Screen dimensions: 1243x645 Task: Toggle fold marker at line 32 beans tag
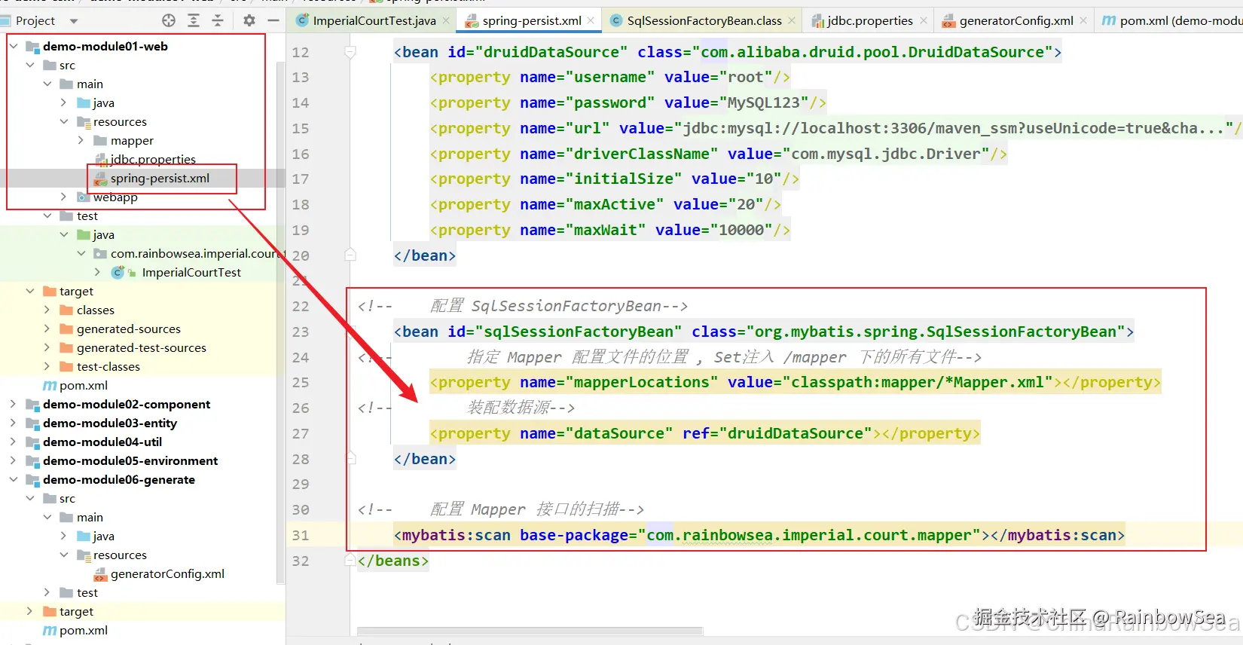pyautogui.click(x=350, y=560)
